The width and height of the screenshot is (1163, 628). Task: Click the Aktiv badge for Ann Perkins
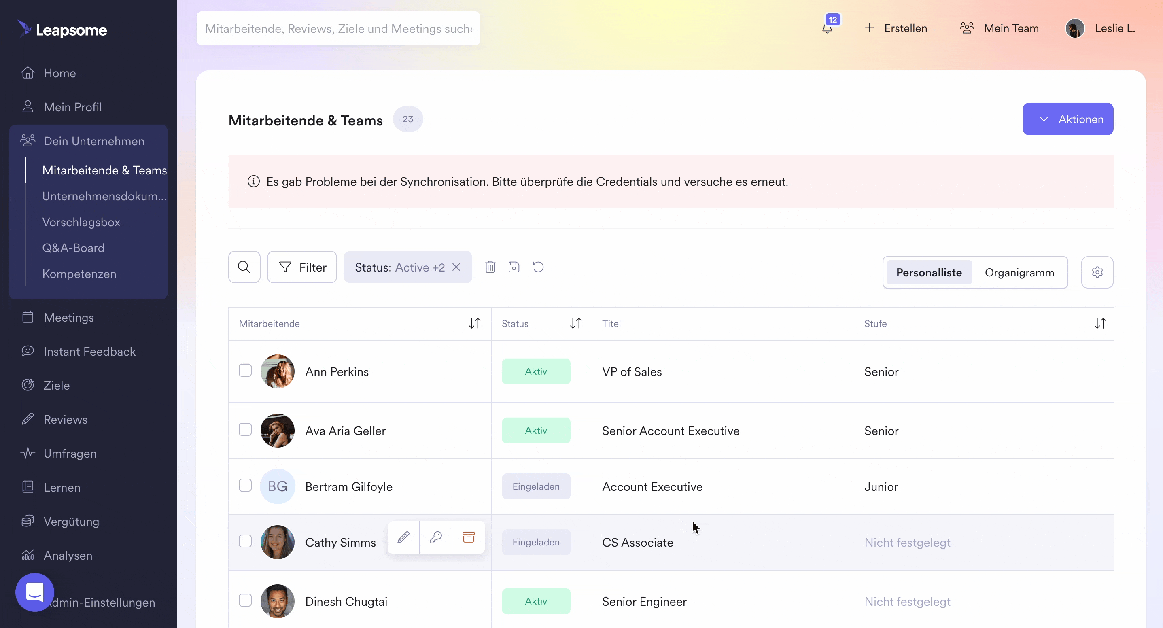[536, 371]
